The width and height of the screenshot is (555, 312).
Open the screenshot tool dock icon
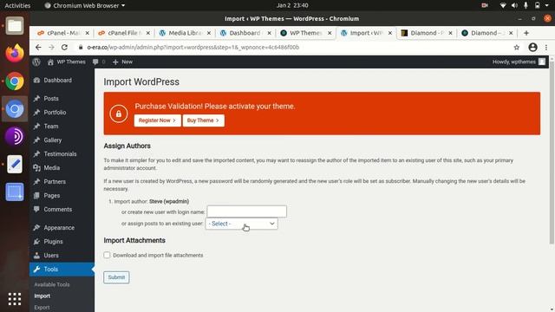pos(15,192)
